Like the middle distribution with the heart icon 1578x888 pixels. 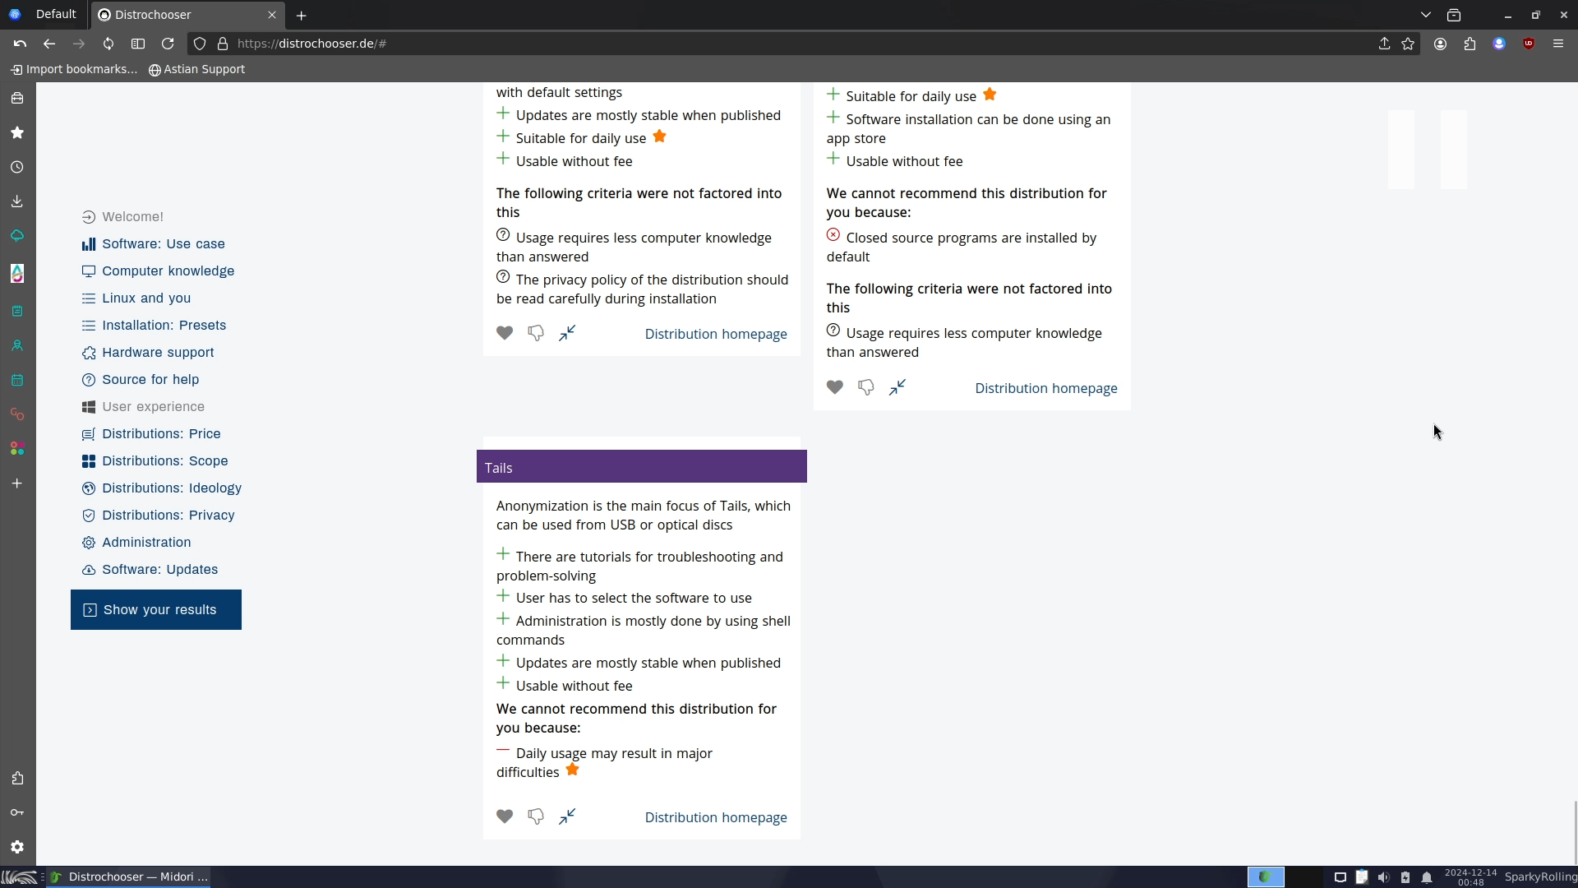coord(505,333)
